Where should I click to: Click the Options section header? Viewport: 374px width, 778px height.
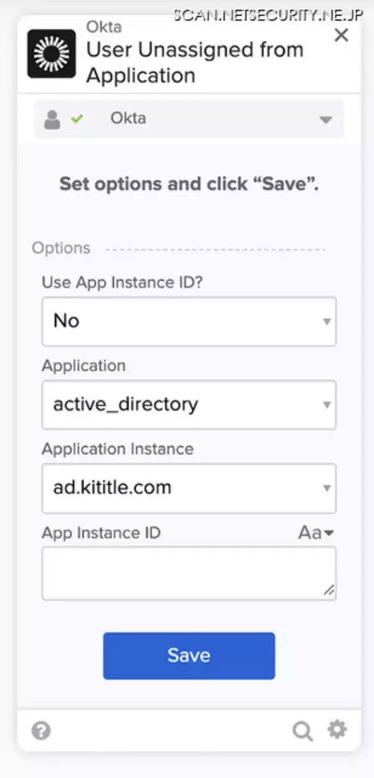click(x=61, y=248)
